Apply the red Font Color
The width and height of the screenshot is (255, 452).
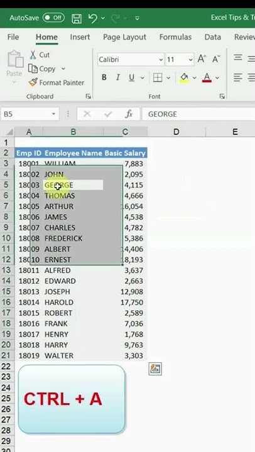[x=207, y=78]
